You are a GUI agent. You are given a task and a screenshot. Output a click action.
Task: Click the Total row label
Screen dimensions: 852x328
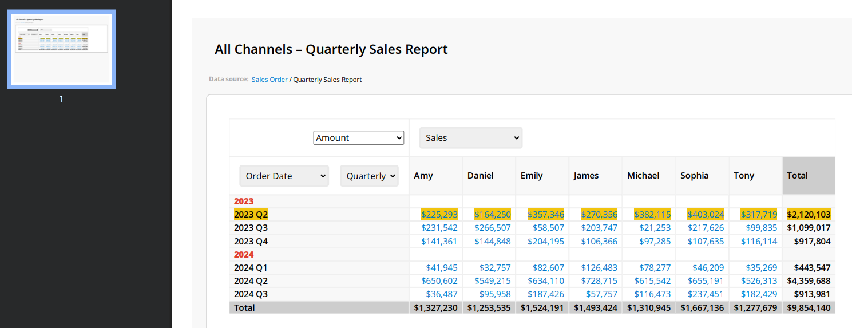point(244,308)
